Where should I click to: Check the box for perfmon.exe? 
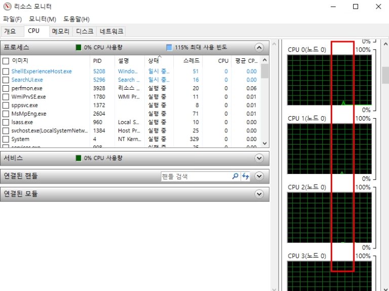(6, 88)
